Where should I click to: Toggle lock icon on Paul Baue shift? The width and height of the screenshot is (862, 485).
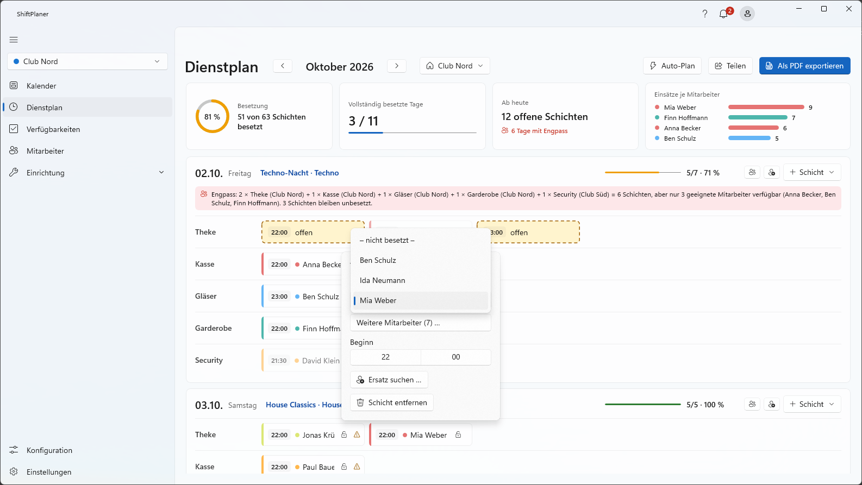point(344,467)
